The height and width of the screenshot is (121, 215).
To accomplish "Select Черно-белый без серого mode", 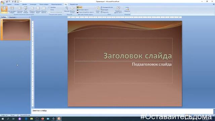I will tap(85, 12).
